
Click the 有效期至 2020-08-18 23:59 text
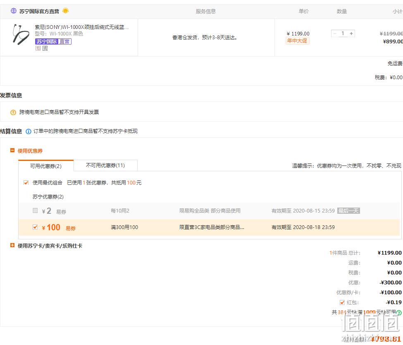point(303,227)
